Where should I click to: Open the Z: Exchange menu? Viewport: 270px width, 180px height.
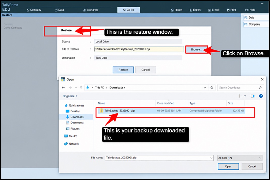point(91,10)
